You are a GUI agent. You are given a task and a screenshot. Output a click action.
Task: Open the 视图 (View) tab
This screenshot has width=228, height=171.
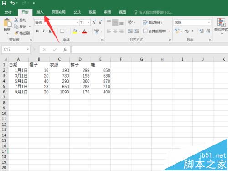pos(122,12)
